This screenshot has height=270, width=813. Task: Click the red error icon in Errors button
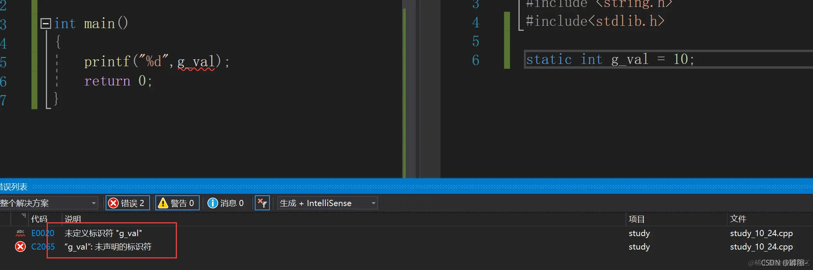tap(113, 203)
